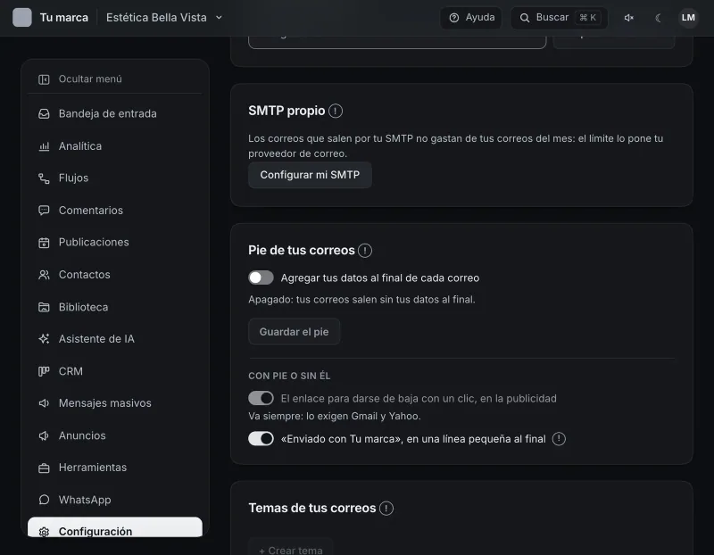714x555 pixels.
Task: Click the Ocultar menú label
Action: pos(90,79)
